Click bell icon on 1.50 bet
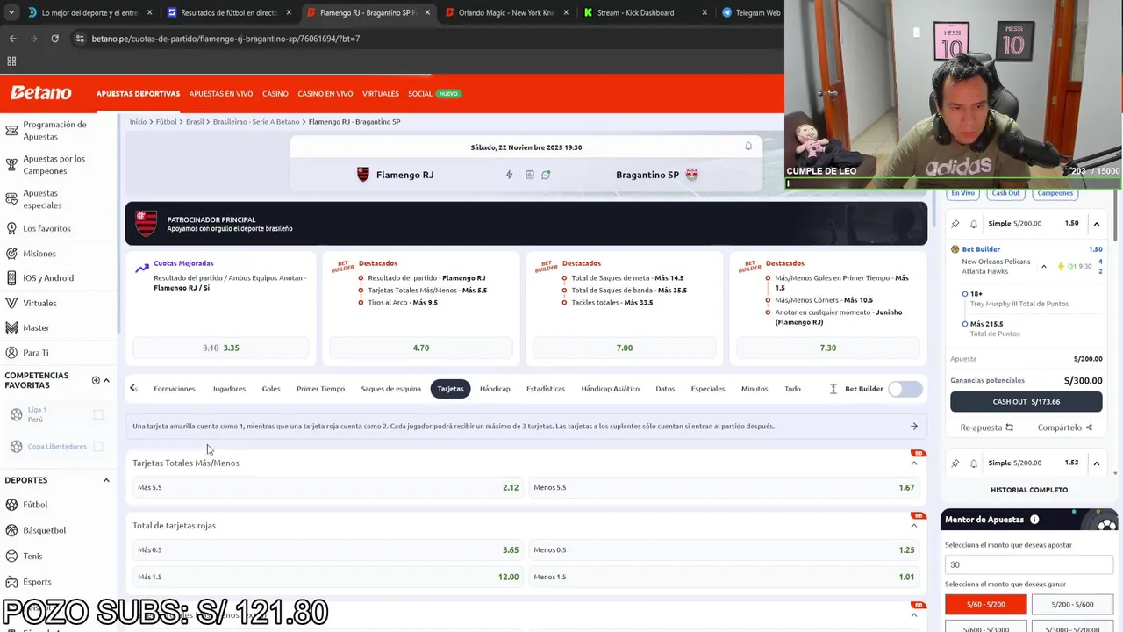Viewport: 1123px width, 632px height. pyautogui.click(x=974, y=224)
